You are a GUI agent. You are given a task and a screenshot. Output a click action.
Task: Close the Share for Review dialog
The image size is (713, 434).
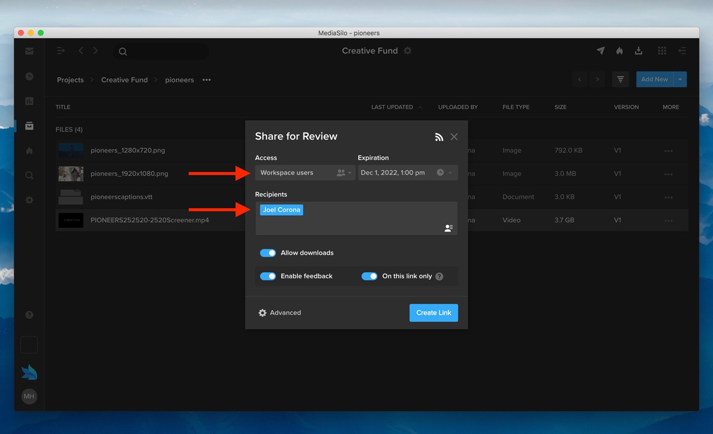[454, 137]
